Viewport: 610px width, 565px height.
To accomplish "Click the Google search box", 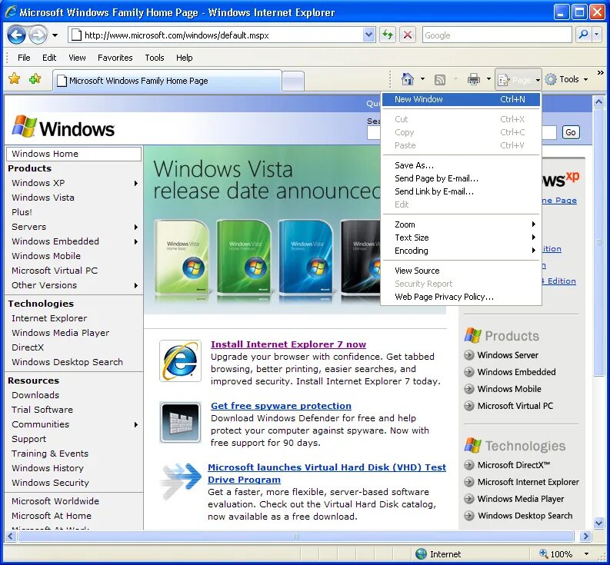I will click(497, 35).
